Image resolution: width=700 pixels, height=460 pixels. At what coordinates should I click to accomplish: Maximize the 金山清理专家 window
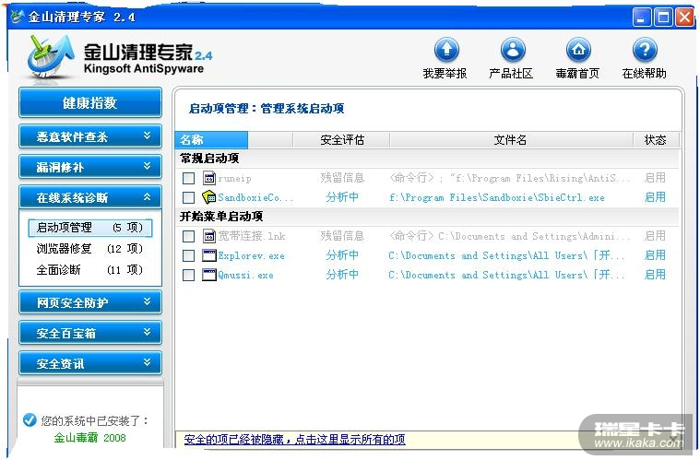(x=663, y=18)
